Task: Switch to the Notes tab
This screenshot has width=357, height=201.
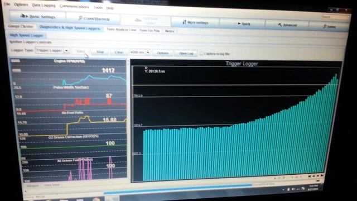Action: (170, 31)
